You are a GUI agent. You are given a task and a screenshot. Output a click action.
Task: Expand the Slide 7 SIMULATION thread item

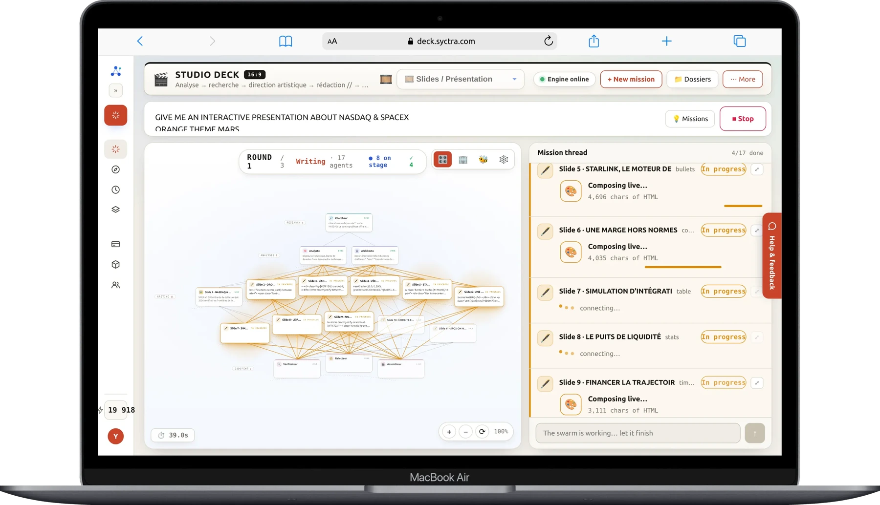(757, 292)
